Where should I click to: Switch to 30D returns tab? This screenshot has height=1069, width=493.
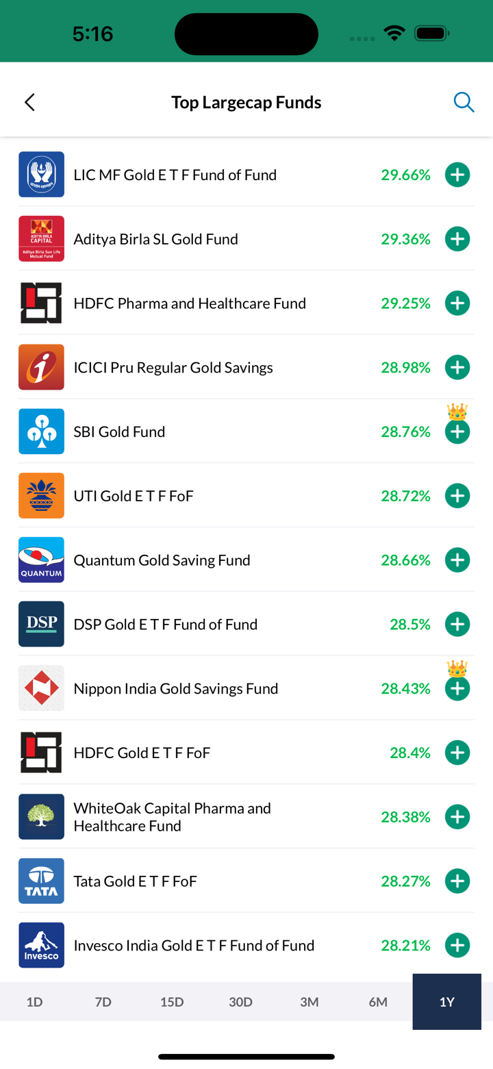point(240,1002)
